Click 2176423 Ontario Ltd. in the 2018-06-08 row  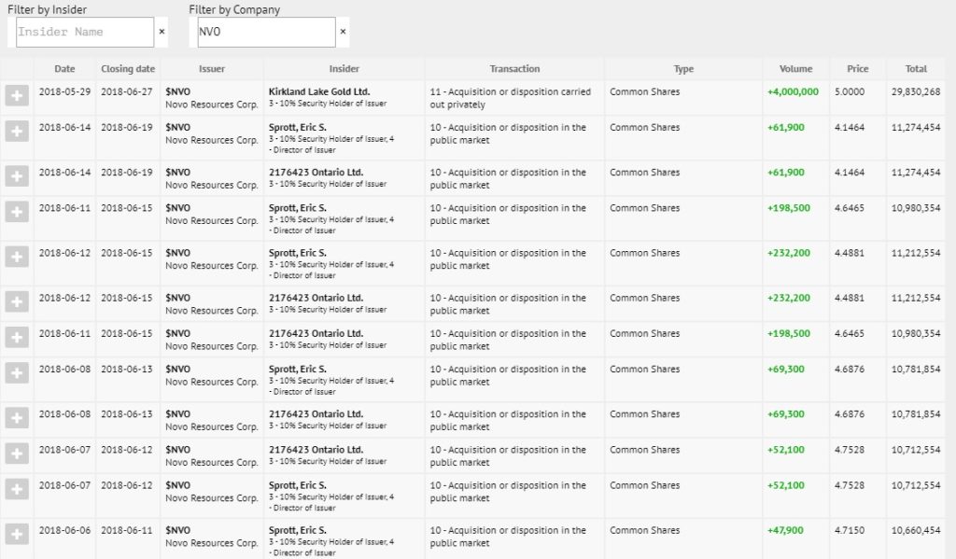[316, 414]
